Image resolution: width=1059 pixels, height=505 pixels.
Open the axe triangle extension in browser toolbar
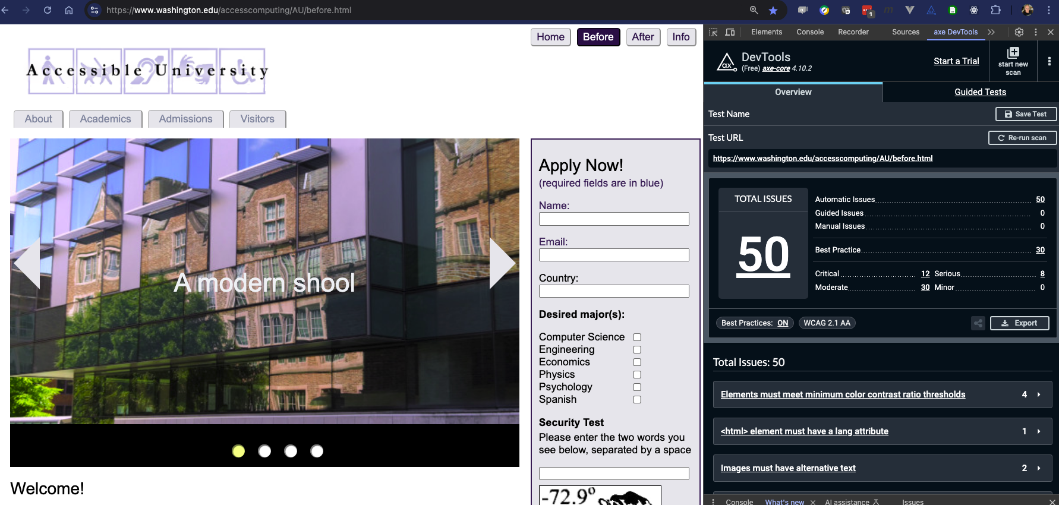931,10
